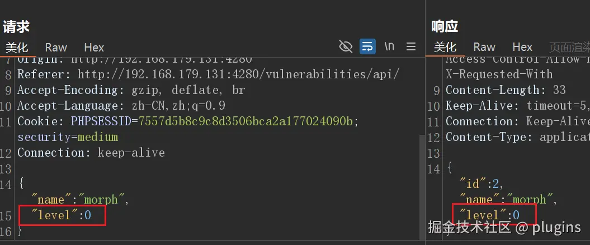Click the Referer header URL
The width and height of the screenshot is (590, 245).
(x=238, y=74)
